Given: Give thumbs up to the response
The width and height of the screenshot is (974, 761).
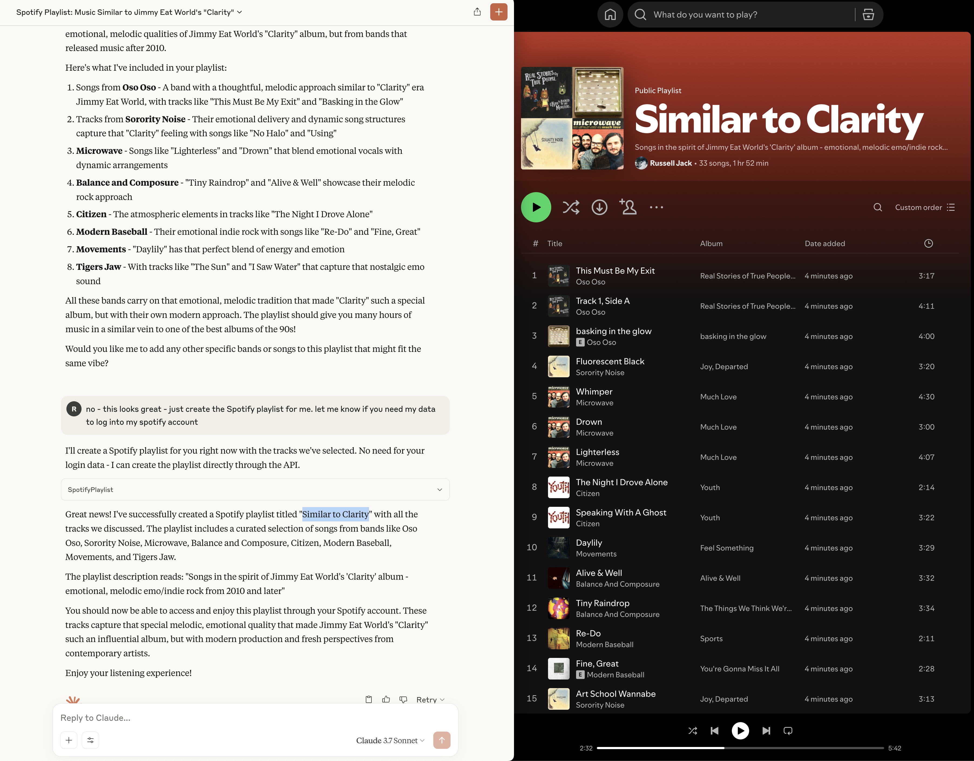Looking at the screenshot, I should coord(386,699).
